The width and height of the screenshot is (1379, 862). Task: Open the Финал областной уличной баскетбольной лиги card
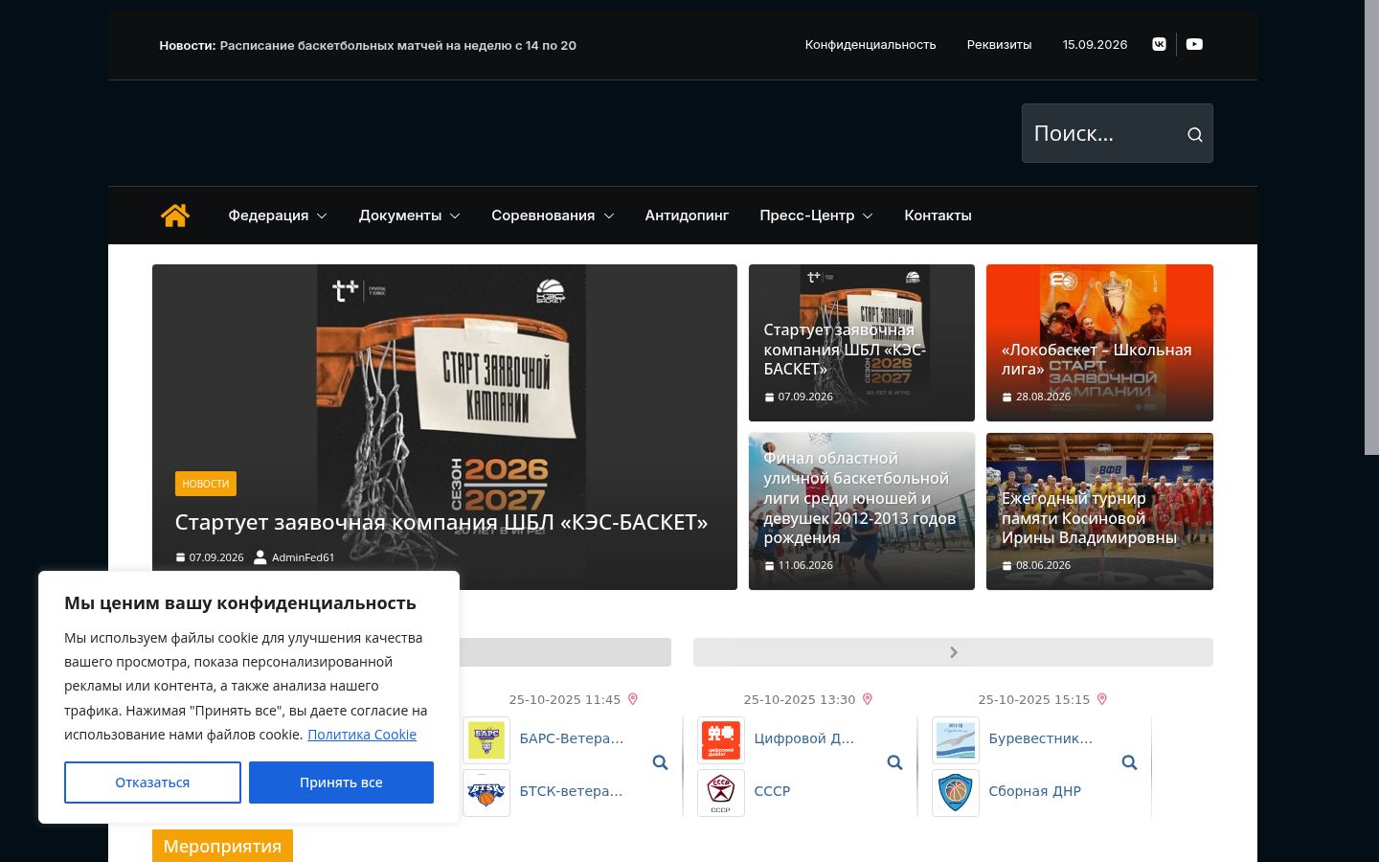(862, 511)
